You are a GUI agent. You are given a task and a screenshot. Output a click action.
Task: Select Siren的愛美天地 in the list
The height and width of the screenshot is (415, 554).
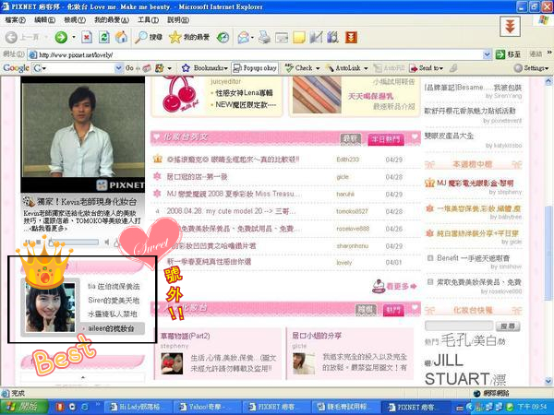pos(114,301)
